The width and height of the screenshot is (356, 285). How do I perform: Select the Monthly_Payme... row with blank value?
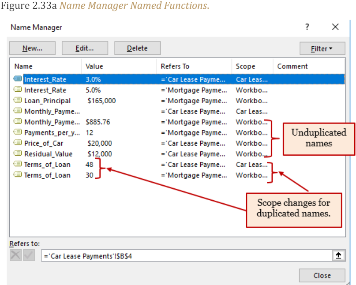[x=179, y=111]
